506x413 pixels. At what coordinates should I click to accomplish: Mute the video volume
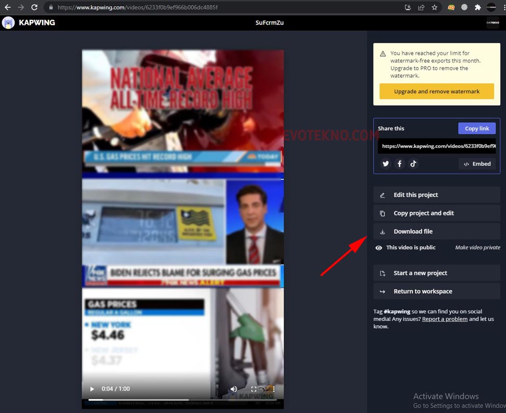tap(234, 389)
